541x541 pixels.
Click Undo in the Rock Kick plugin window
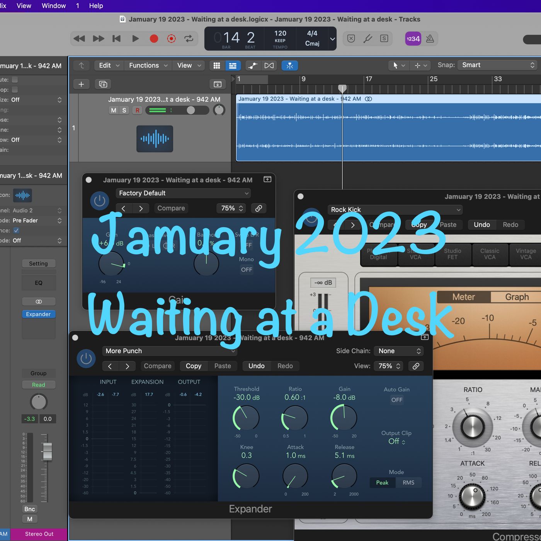[x=481, y=225]
